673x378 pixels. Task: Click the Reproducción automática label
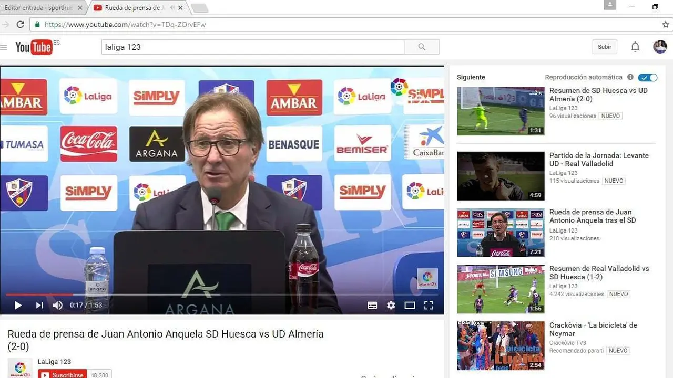(584, 77)
